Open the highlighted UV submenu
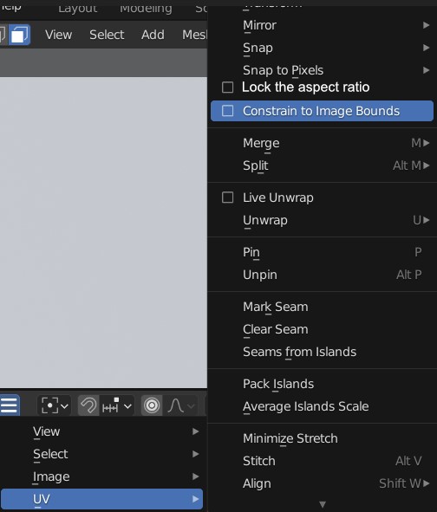The image size is (437, 512). click(x=101, y=499)
